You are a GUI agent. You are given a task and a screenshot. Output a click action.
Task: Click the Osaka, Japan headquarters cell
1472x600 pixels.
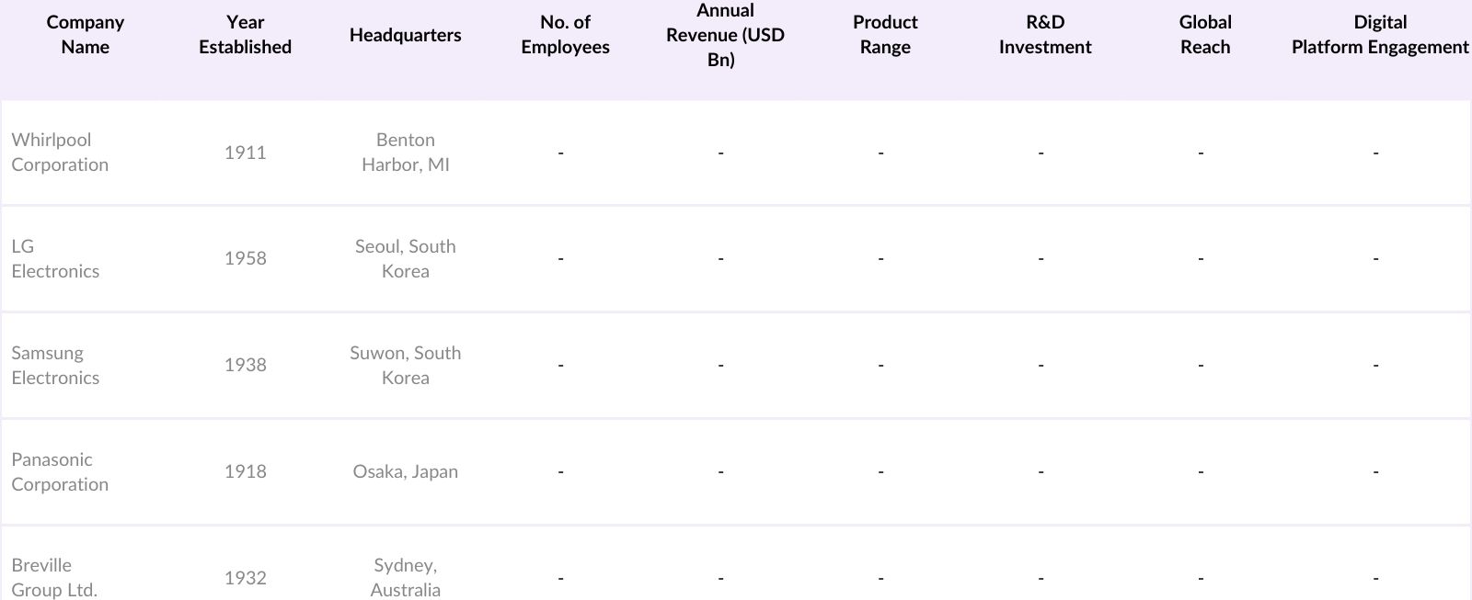point(405,472)
